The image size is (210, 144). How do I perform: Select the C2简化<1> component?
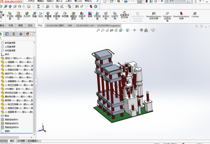coord(17,66)
